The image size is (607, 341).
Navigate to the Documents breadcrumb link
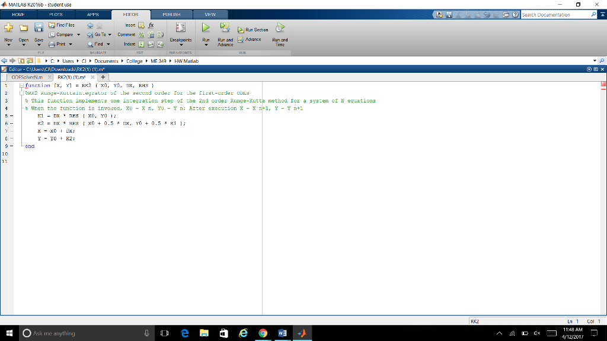pos(106,60)
